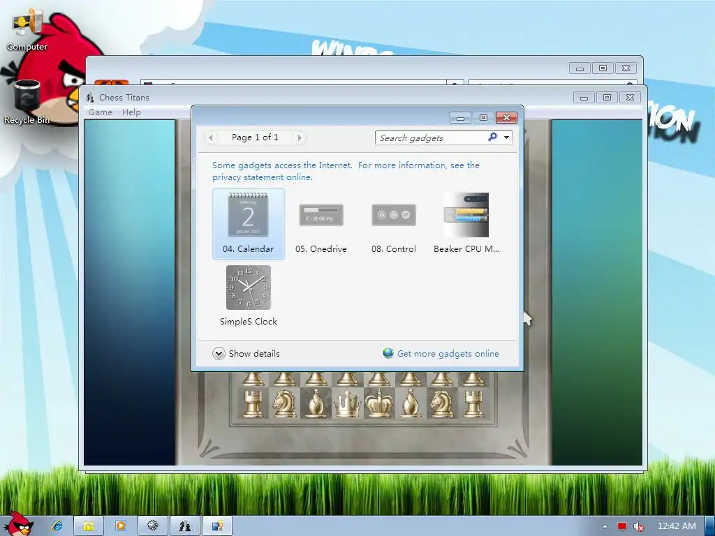Viewport: 715px width, 536px height.
Task: Select the SimpleS Clock gadget
Action: (248, 296)
